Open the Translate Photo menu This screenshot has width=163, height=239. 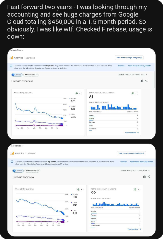(17, 50)
